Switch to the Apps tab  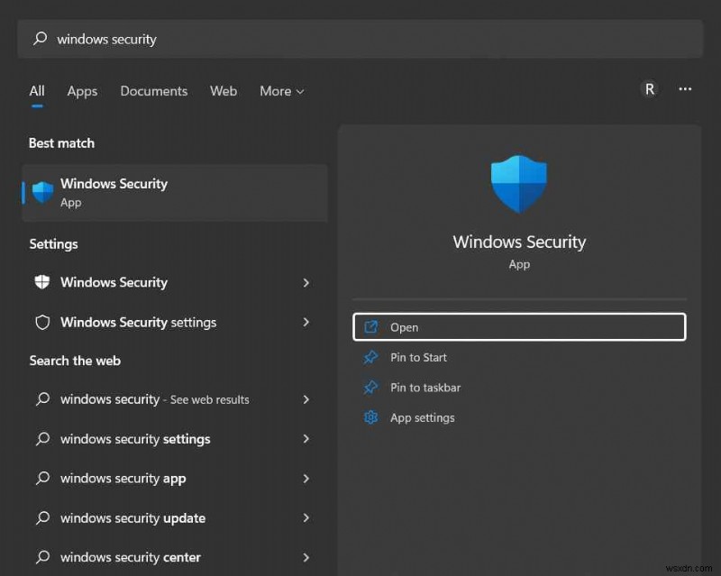coord(82,91)
